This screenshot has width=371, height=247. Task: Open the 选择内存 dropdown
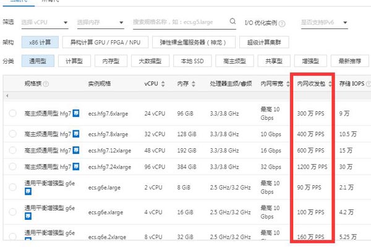(99, 23)
